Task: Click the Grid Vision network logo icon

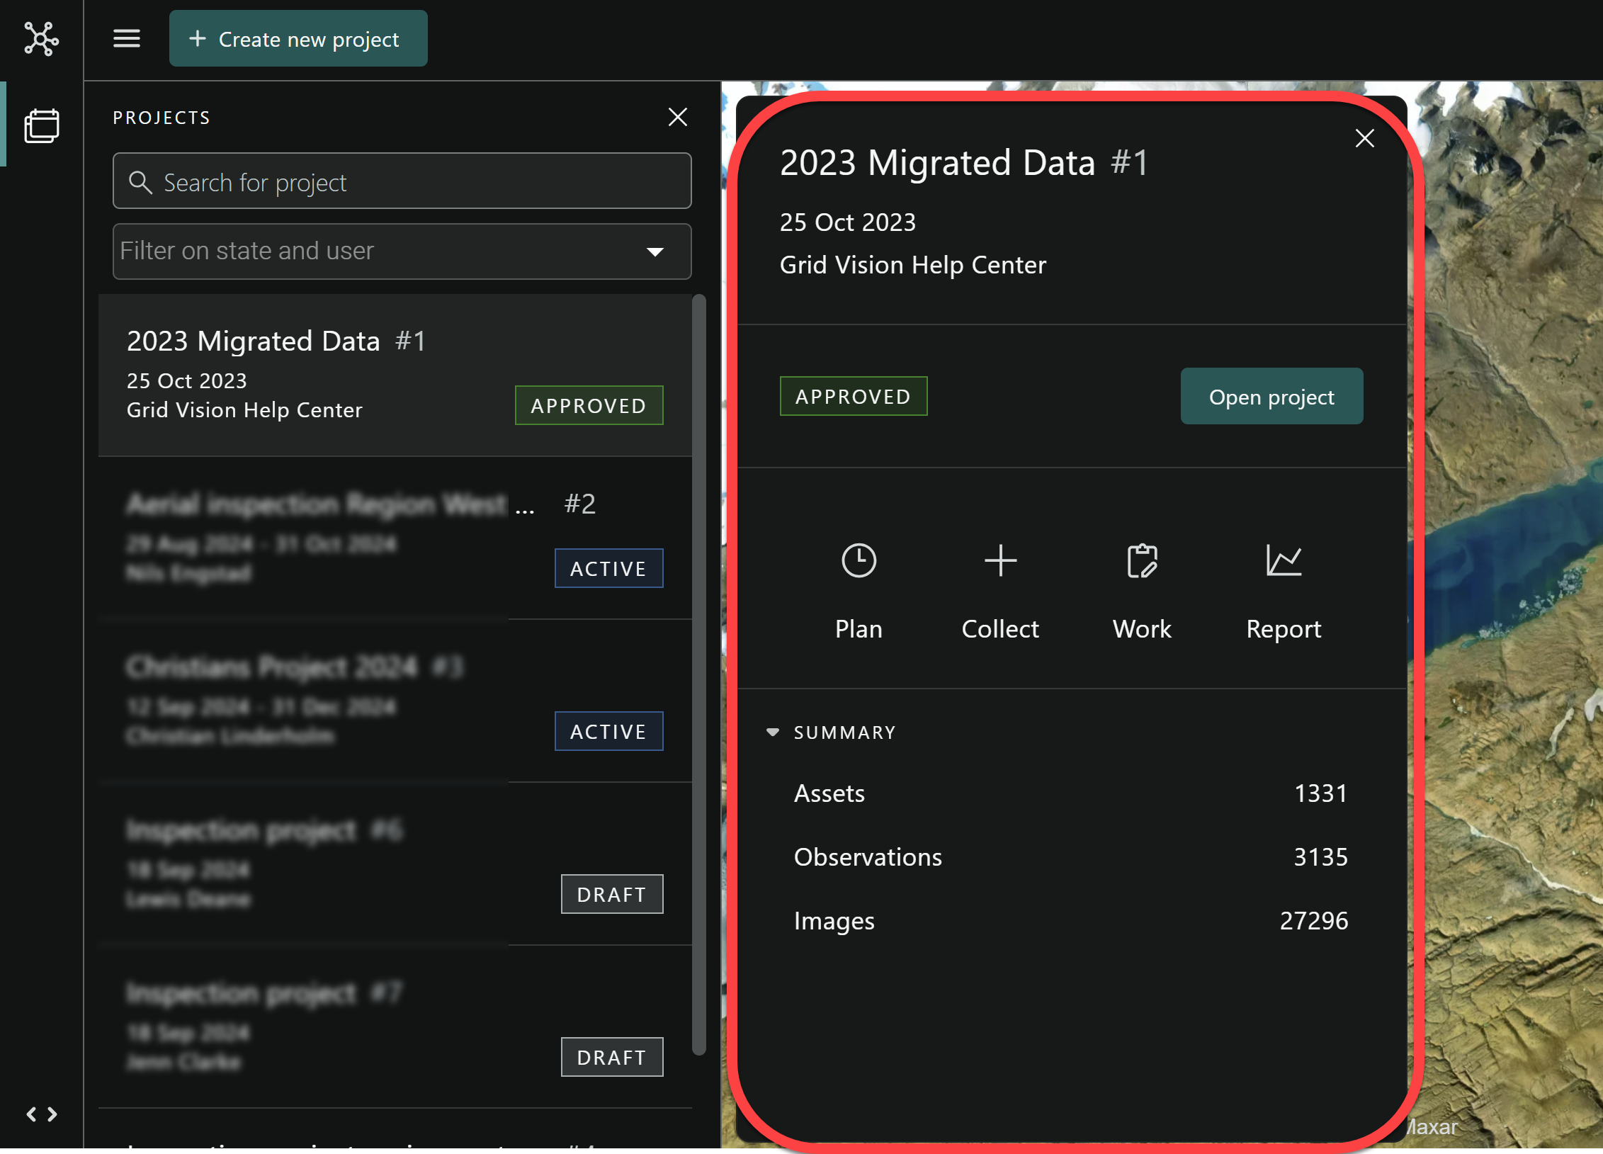Action: pos(41,38)
